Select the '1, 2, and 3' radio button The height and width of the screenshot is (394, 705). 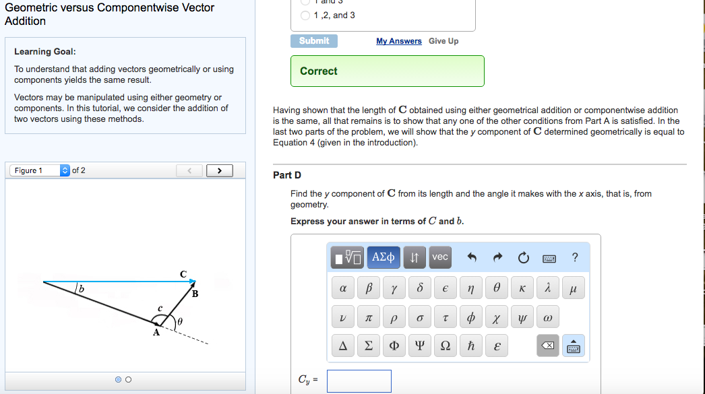tap(304, 15)
